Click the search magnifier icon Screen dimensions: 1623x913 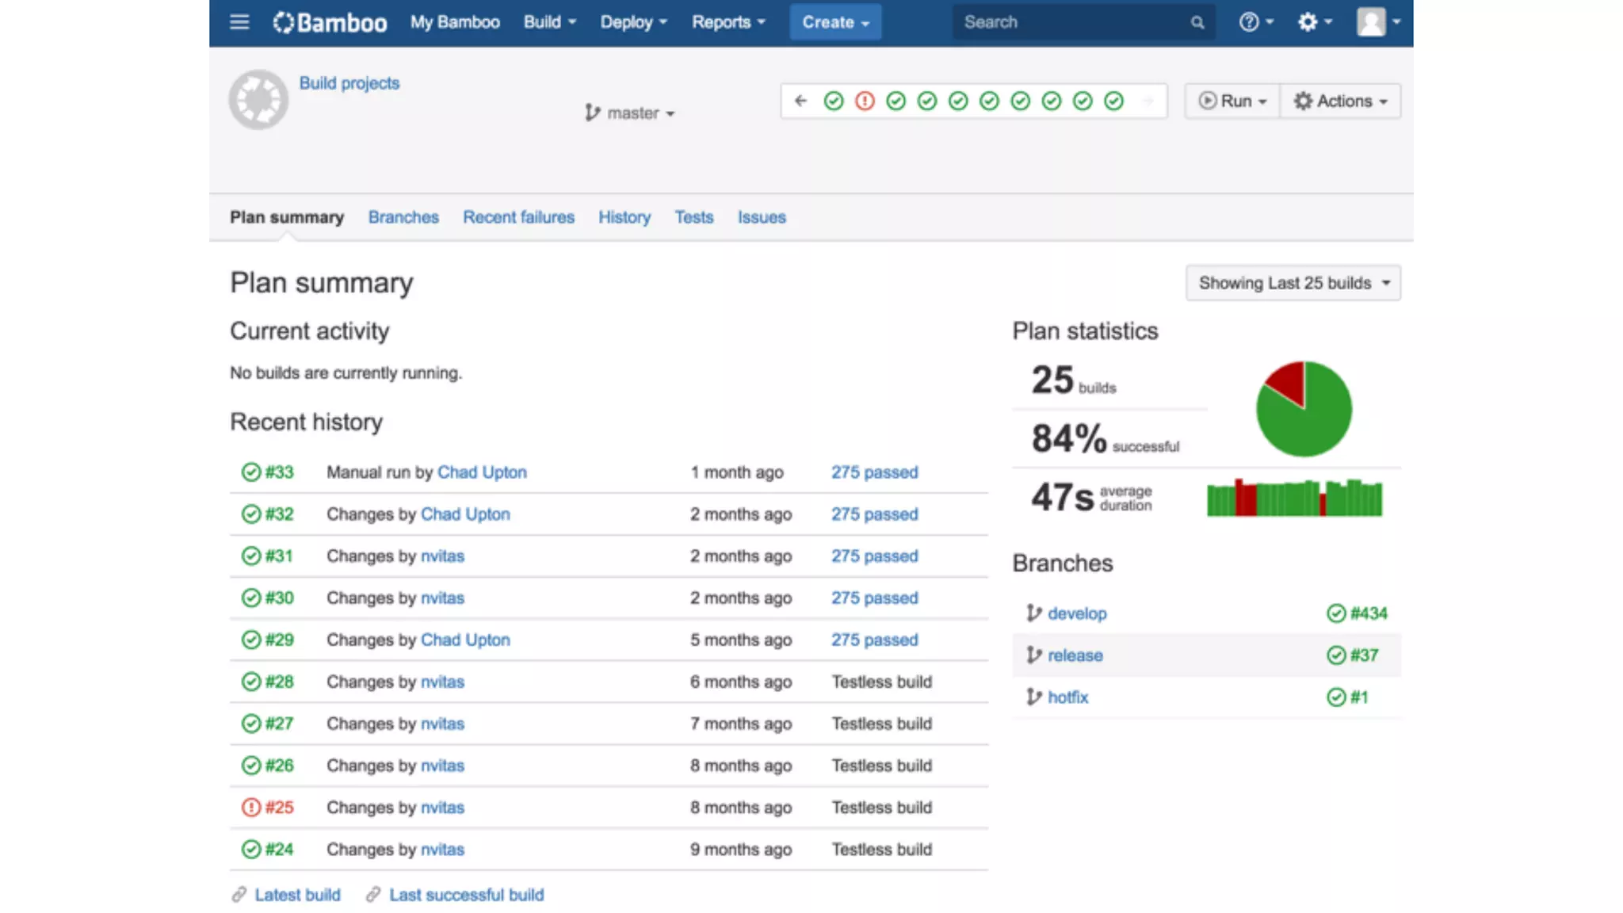click(1197, 23)
